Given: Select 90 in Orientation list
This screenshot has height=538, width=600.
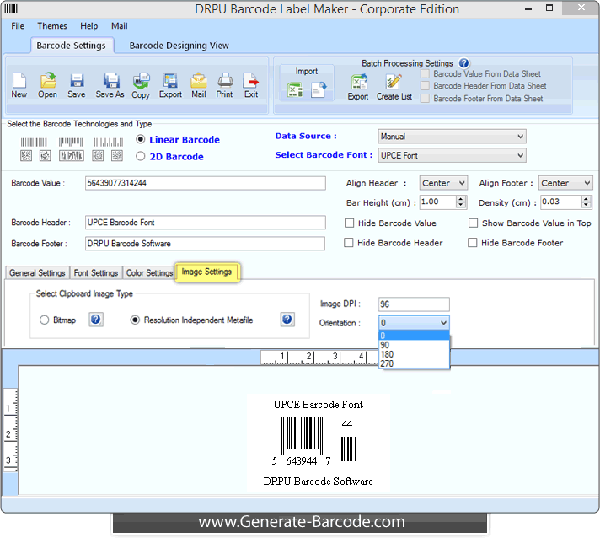Looking at the screenshot, I should pos(414,345).
